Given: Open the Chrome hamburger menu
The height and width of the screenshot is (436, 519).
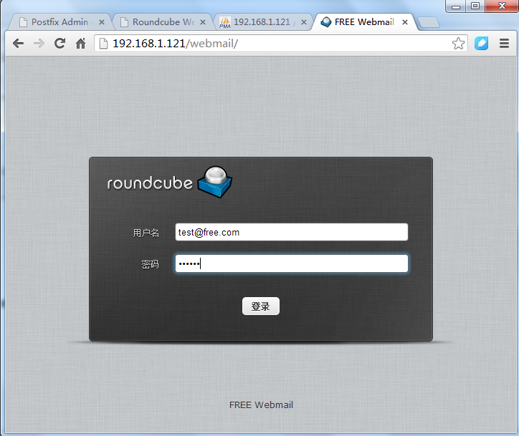Looking at the screenshot, I should coord(504,43).
